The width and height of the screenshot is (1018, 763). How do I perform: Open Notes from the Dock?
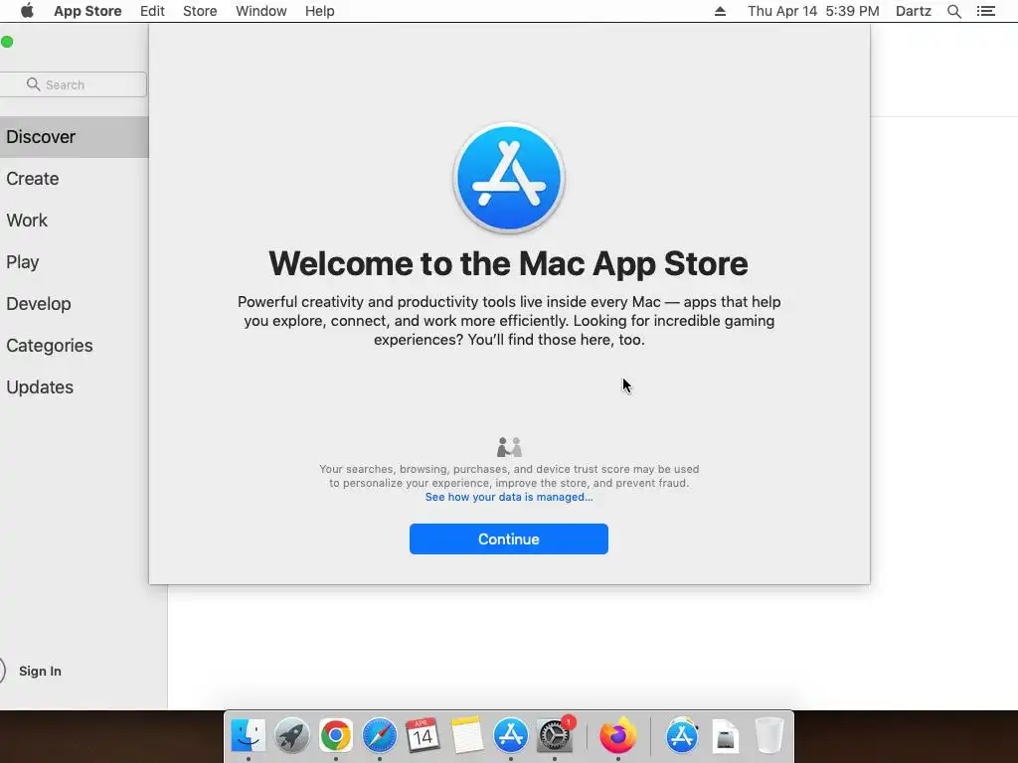point(467,736)
